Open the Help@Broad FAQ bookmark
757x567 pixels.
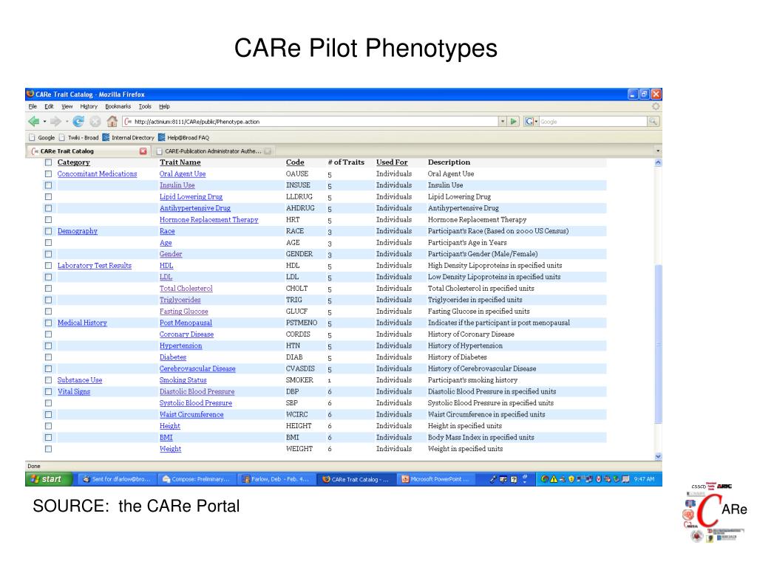coord(183,137)
